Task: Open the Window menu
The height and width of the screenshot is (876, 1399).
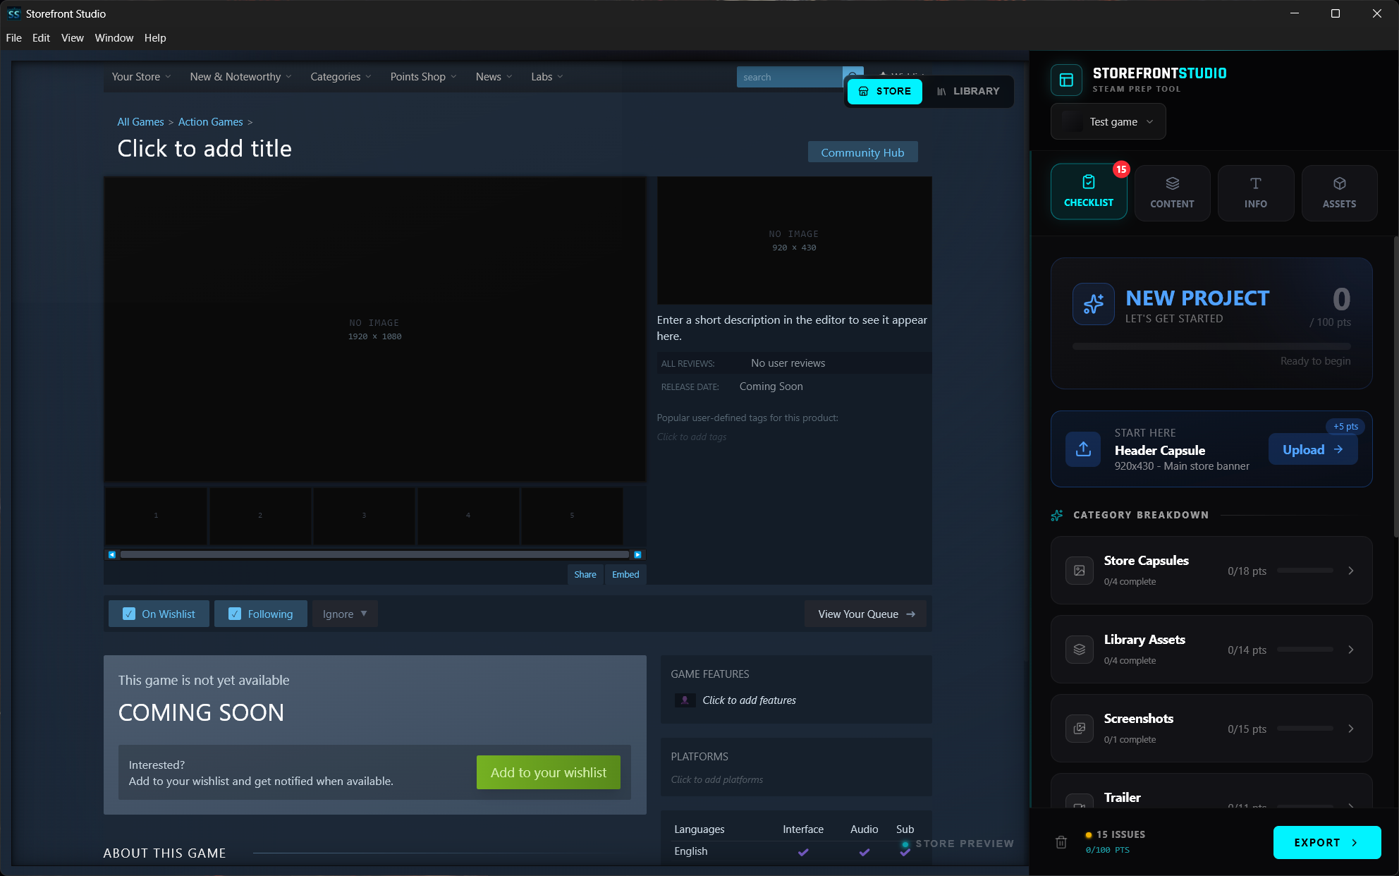Action: click(x=114, y=38)
